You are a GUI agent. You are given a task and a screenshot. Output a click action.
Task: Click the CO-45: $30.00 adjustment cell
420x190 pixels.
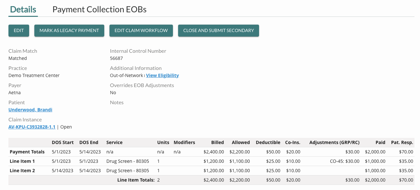tap(345, 161)
